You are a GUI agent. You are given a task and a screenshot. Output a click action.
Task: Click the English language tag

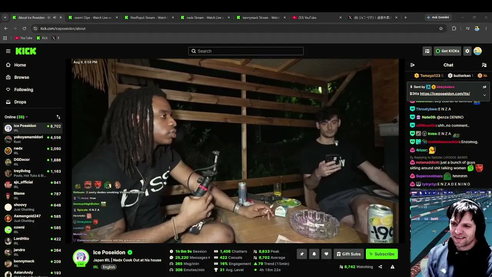(109, 267)
